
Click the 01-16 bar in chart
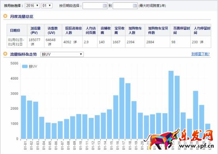coord(116,117)
